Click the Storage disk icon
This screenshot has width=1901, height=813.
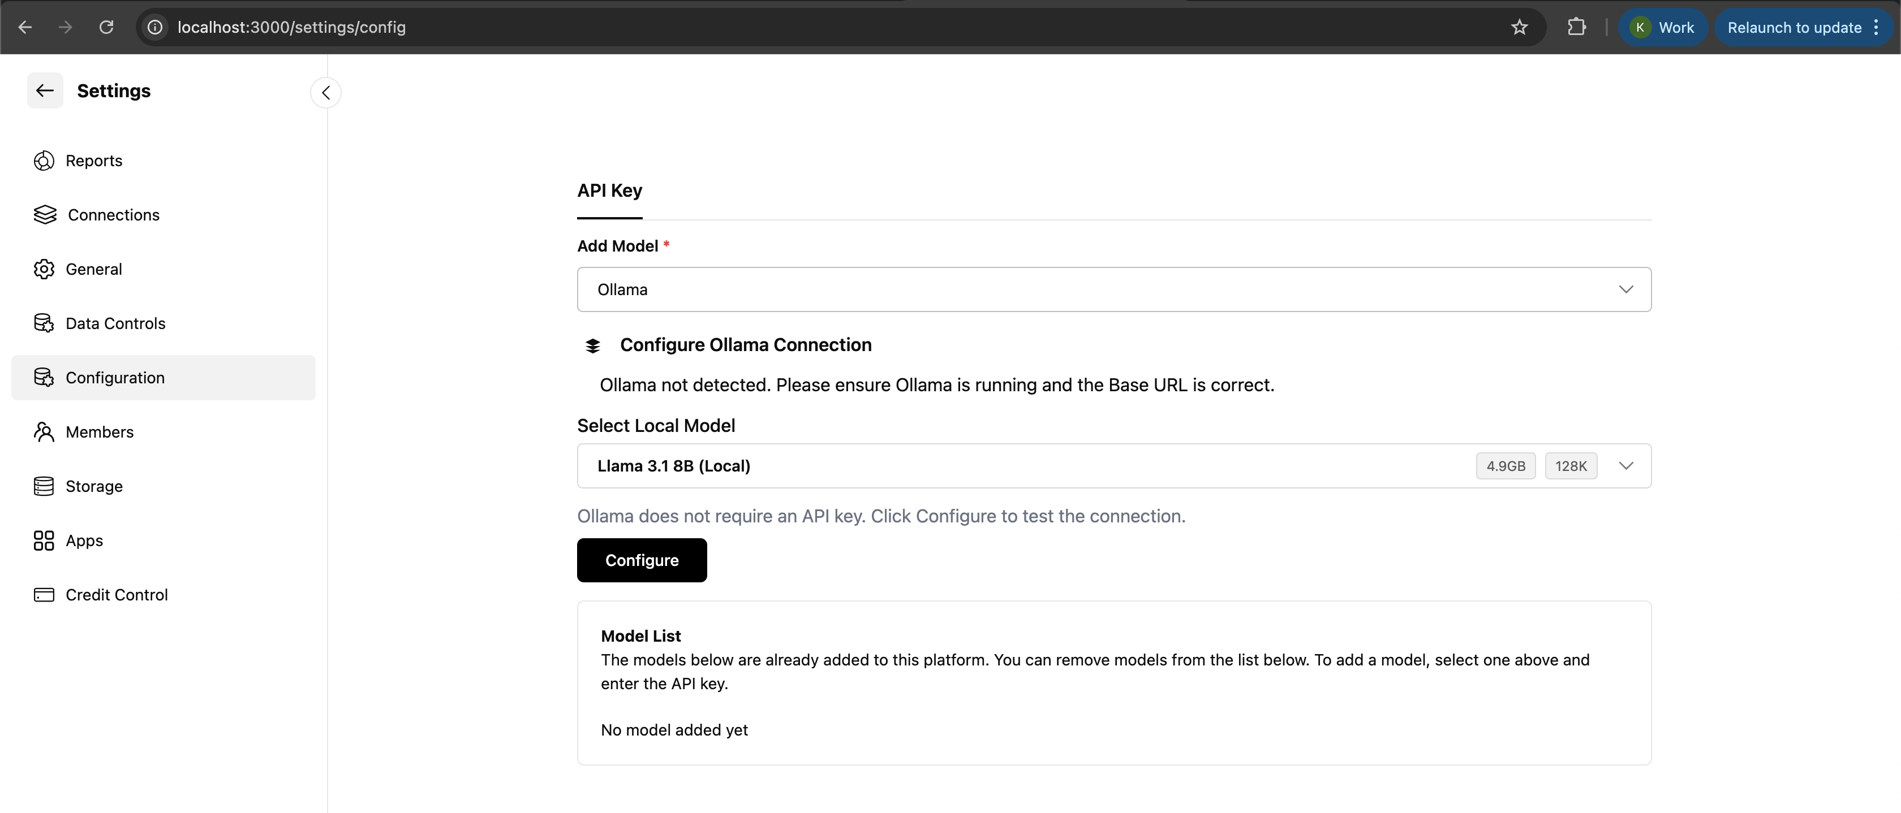(x=44, y=486)
